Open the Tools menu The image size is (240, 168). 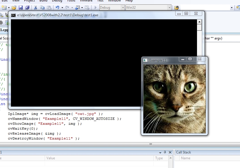[x=71, y=1]
